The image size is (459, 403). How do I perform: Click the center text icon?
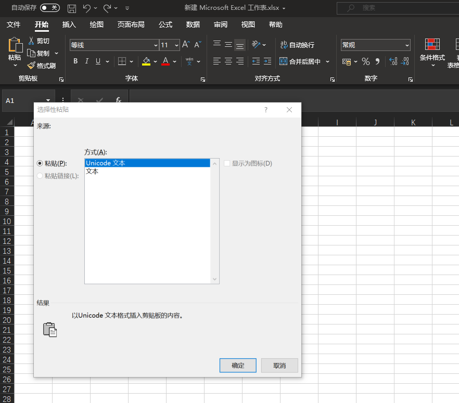(x=228, y=61)
